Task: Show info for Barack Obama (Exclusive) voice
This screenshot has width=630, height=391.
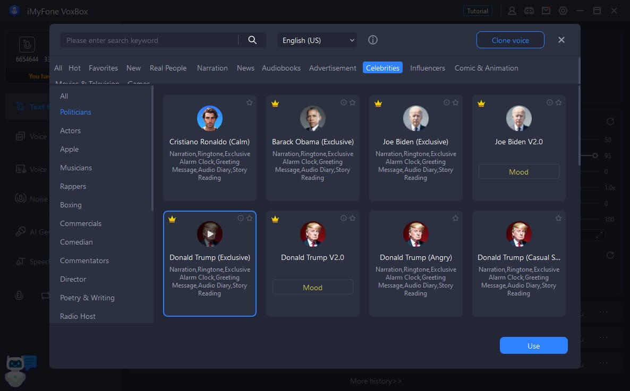Action: point(344,102)
